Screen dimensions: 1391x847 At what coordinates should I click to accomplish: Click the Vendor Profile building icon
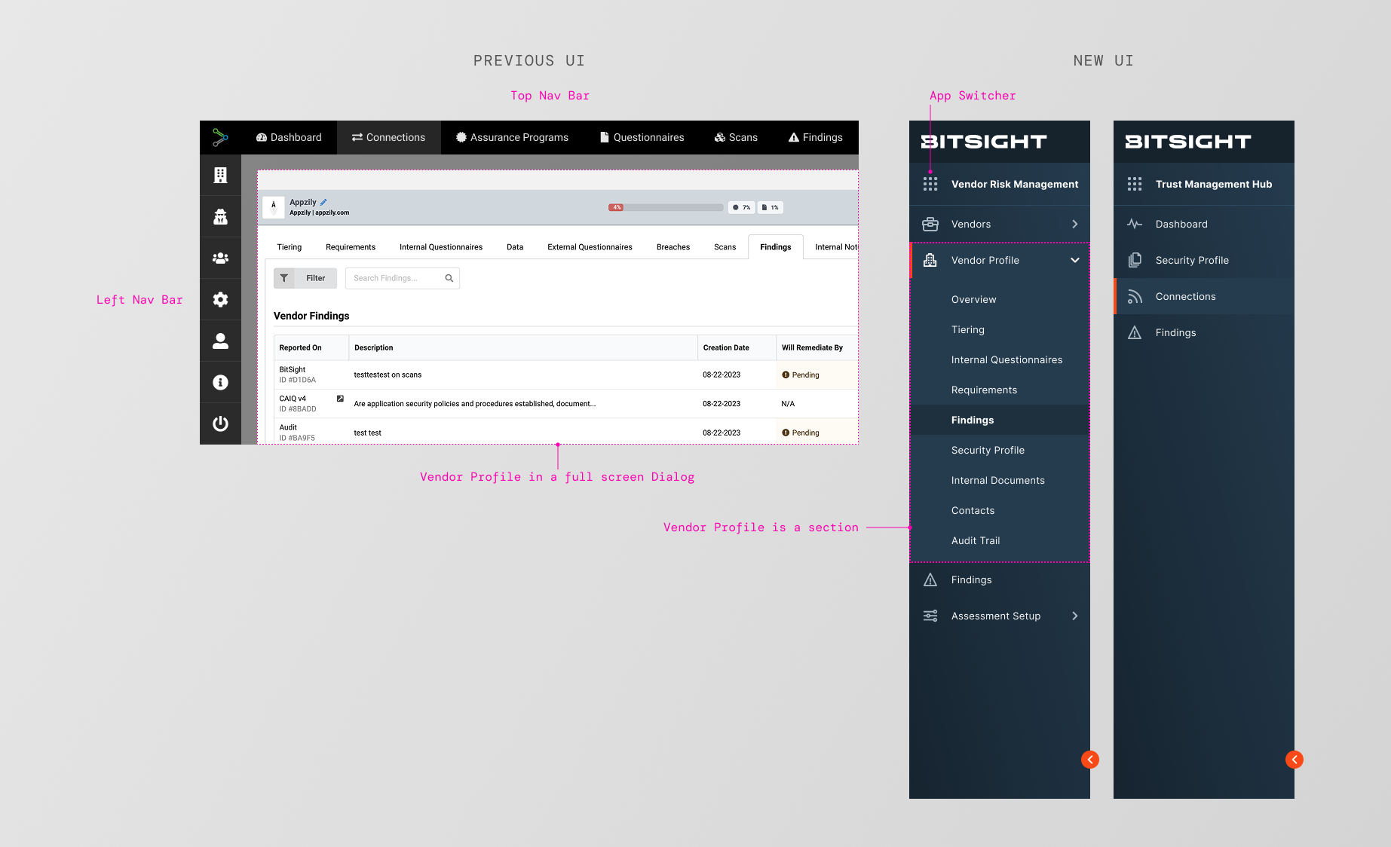930,260
